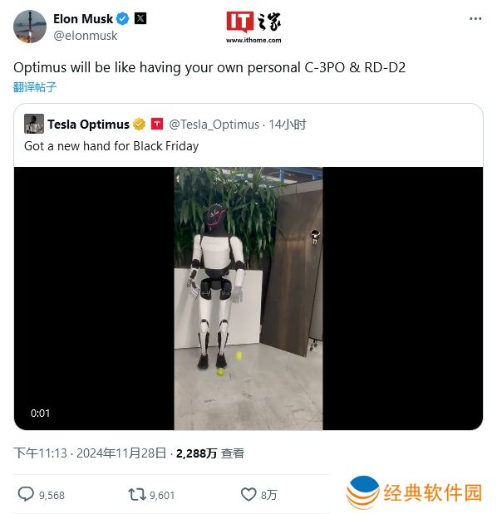Click the IT之家 ithome logo
This screenshot has width=497, height=514.
253,27
